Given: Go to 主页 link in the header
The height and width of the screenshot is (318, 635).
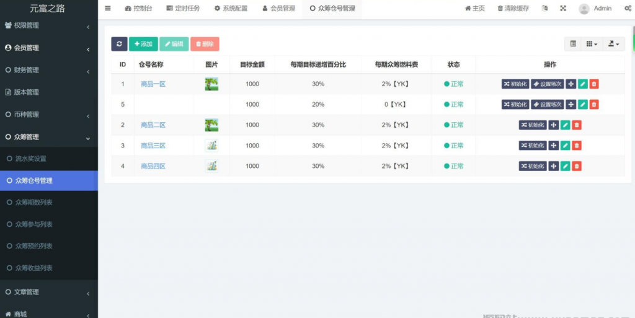Looking at the screenshot, I should pyautogui.click(x=474, y=9).
